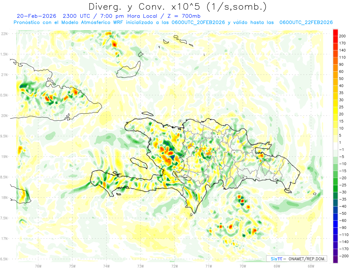The width and height of the screenshot is (349, 270).
Task: Click the "7.5N" latitude axis label
Action: point(4,218)
